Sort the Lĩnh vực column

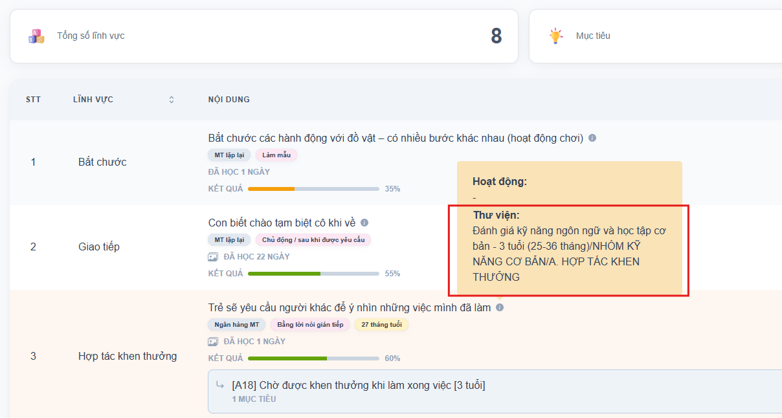pos(172,100)
